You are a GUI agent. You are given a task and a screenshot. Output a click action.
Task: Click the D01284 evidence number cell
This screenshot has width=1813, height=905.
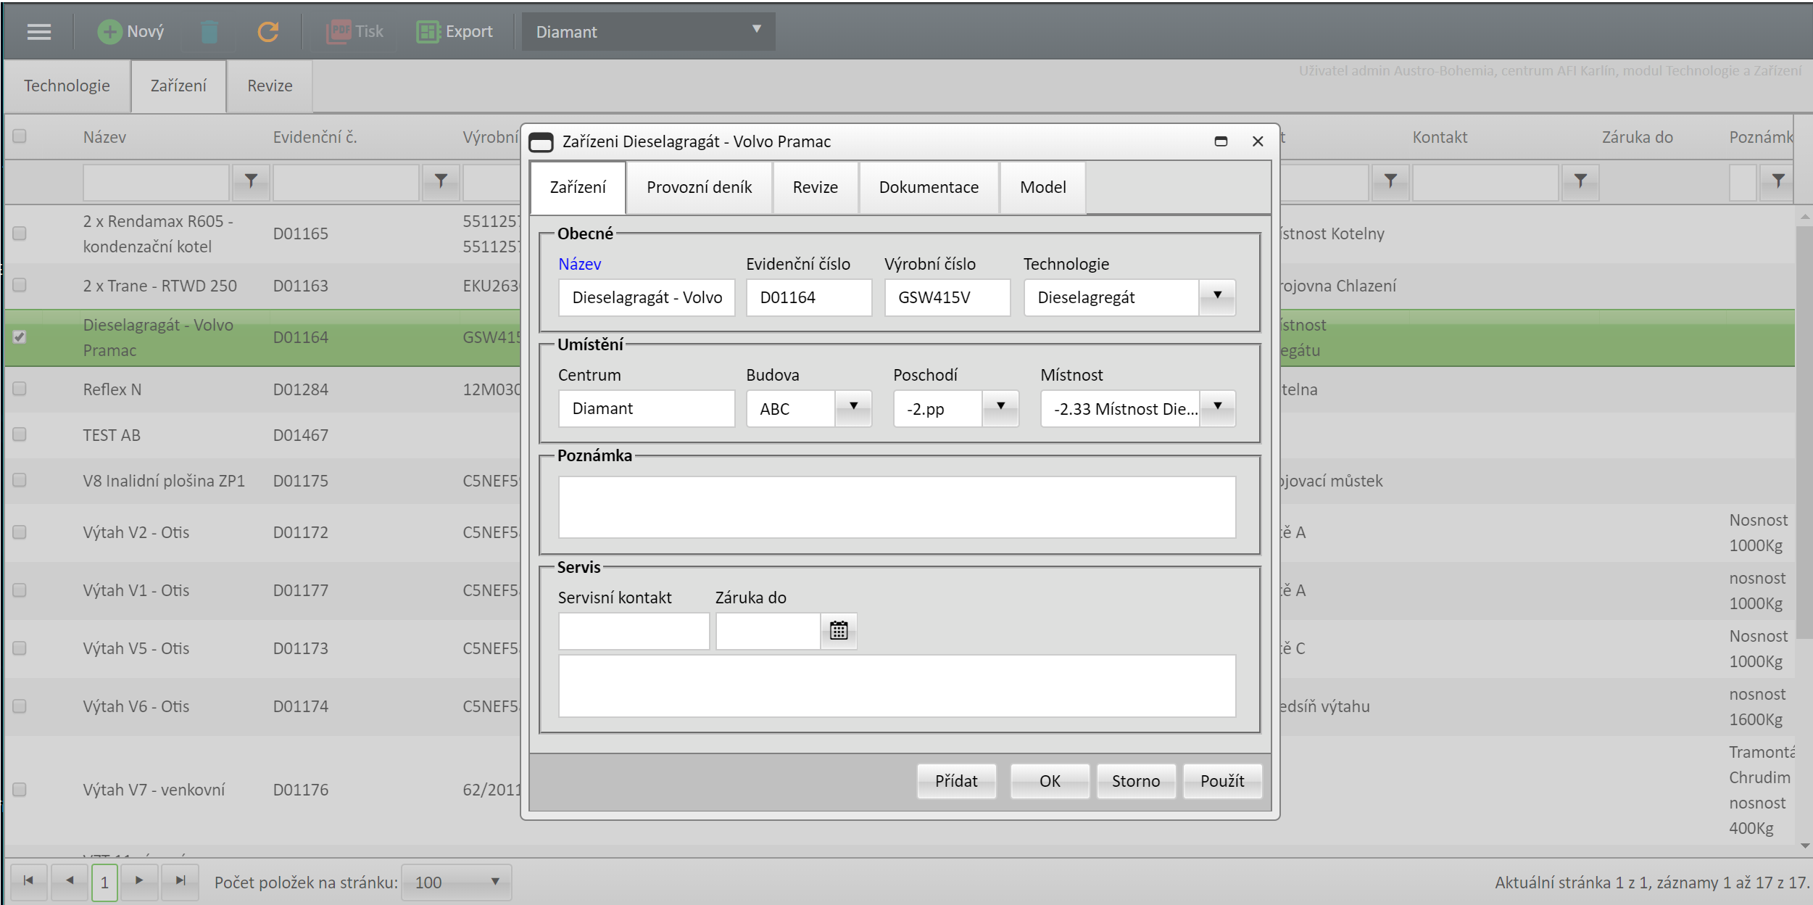[x=300, y=389]
